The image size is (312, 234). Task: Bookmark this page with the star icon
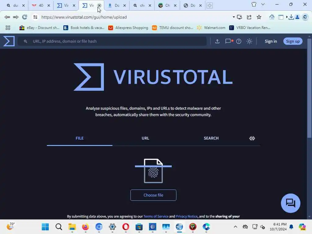pos(259,17)
